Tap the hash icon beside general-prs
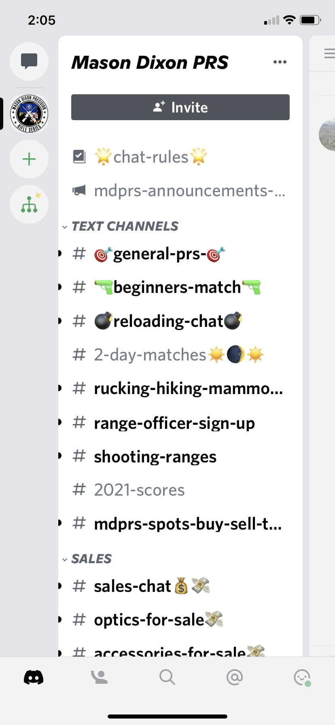The width and height of the screenshot is (335, 725). tap(79, 254)
